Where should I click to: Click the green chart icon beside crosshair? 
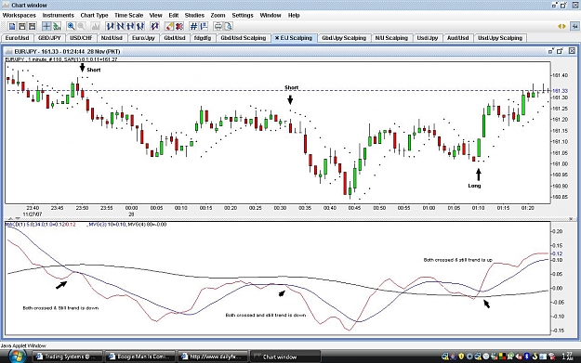pos(57,26)
